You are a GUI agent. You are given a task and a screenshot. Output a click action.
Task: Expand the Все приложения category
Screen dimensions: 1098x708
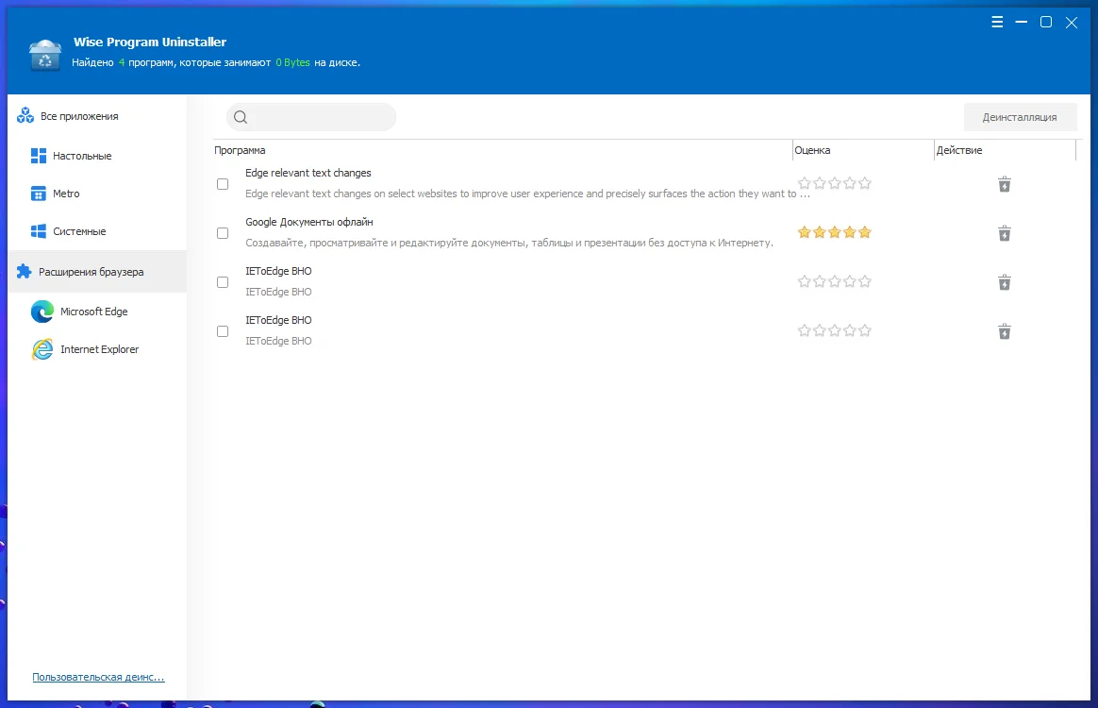pyautogui.click(x=79, y=116)
